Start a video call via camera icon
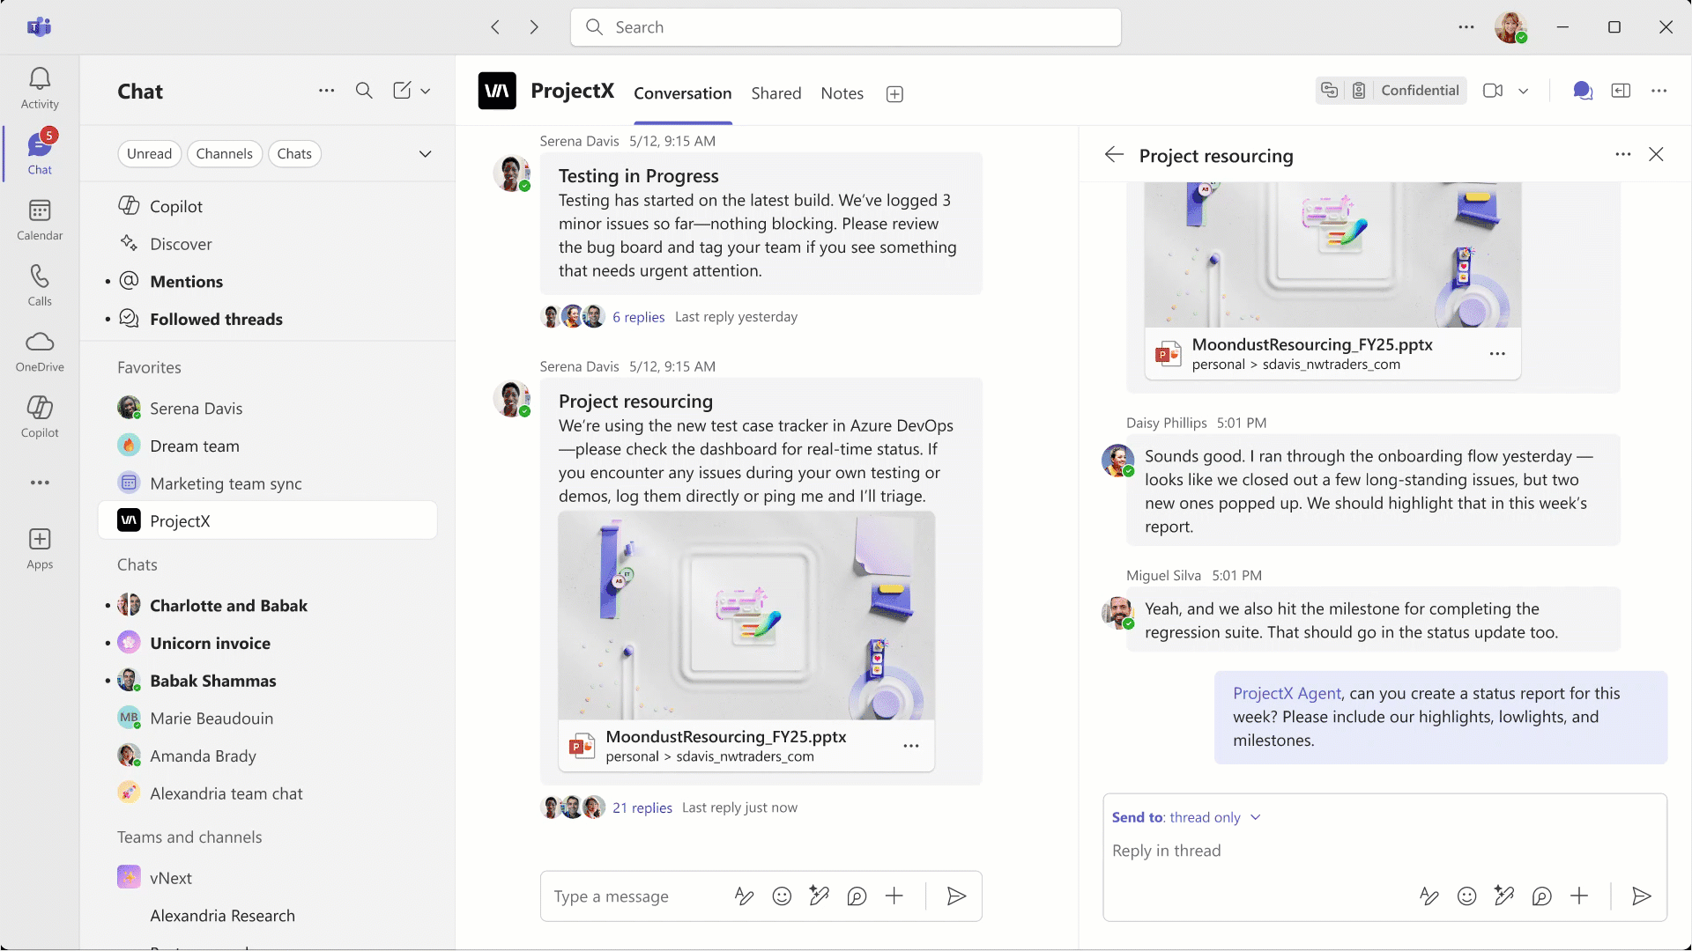This screenshot has height=951, width=1692. pyautogui.click(x=1492, y=91)
